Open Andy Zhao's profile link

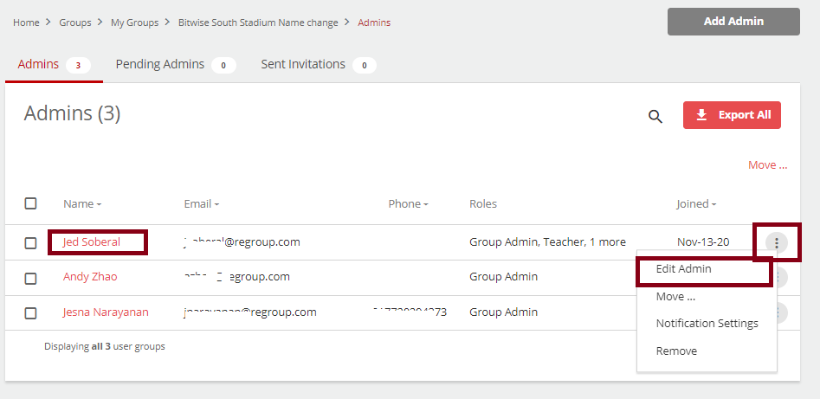[90, 277]
